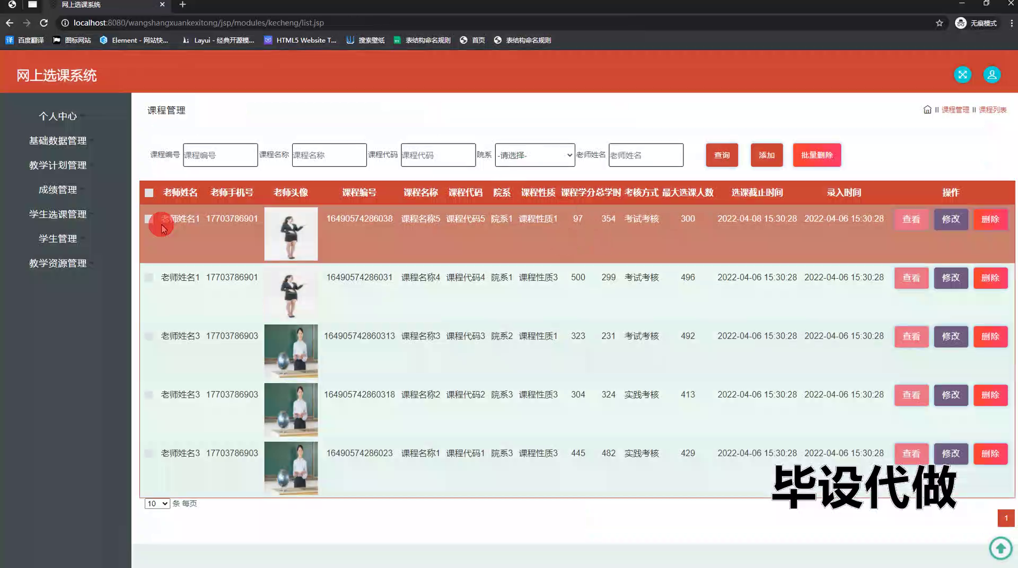Click 修改 for 课程名称4 row
Viewport: 1018px width, 568px height.
pyautogui.click(x=951, y=278)
